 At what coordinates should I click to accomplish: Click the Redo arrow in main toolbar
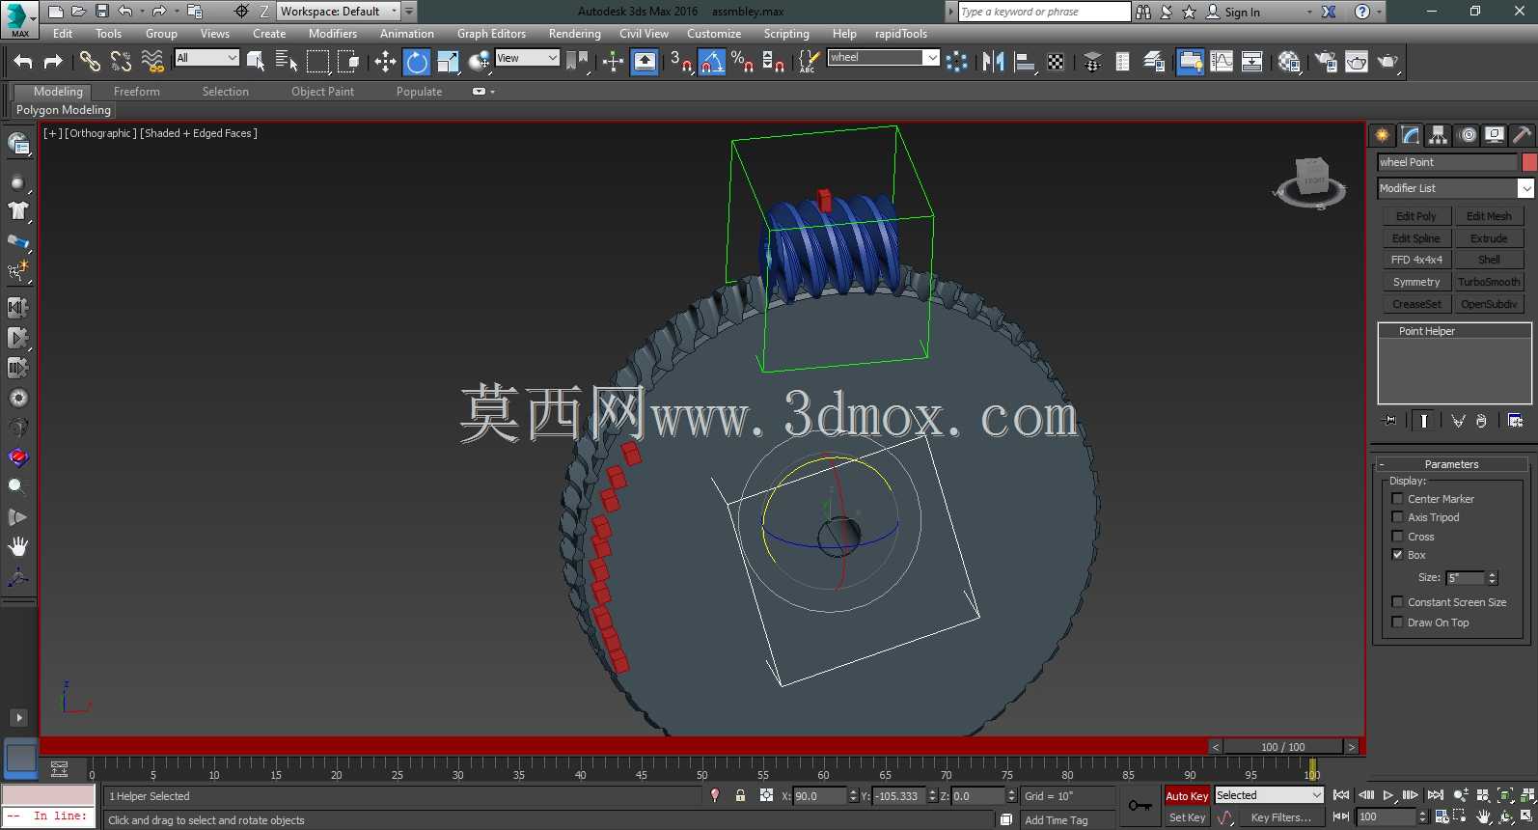click(x=53, y=62)
